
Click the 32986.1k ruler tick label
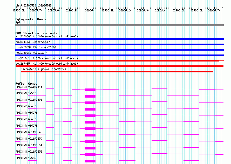pos(107,10)
